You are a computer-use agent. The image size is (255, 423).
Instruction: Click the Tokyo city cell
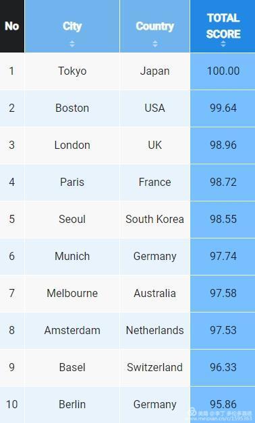(x=72, y=71)
